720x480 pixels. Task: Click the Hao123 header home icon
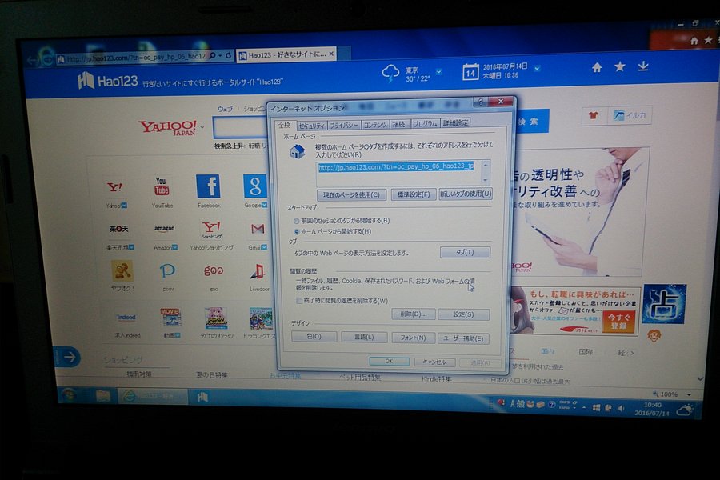click(x=597, y=68)
